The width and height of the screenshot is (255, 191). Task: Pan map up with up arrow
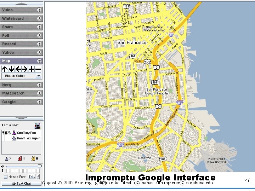tap(5, 69)
